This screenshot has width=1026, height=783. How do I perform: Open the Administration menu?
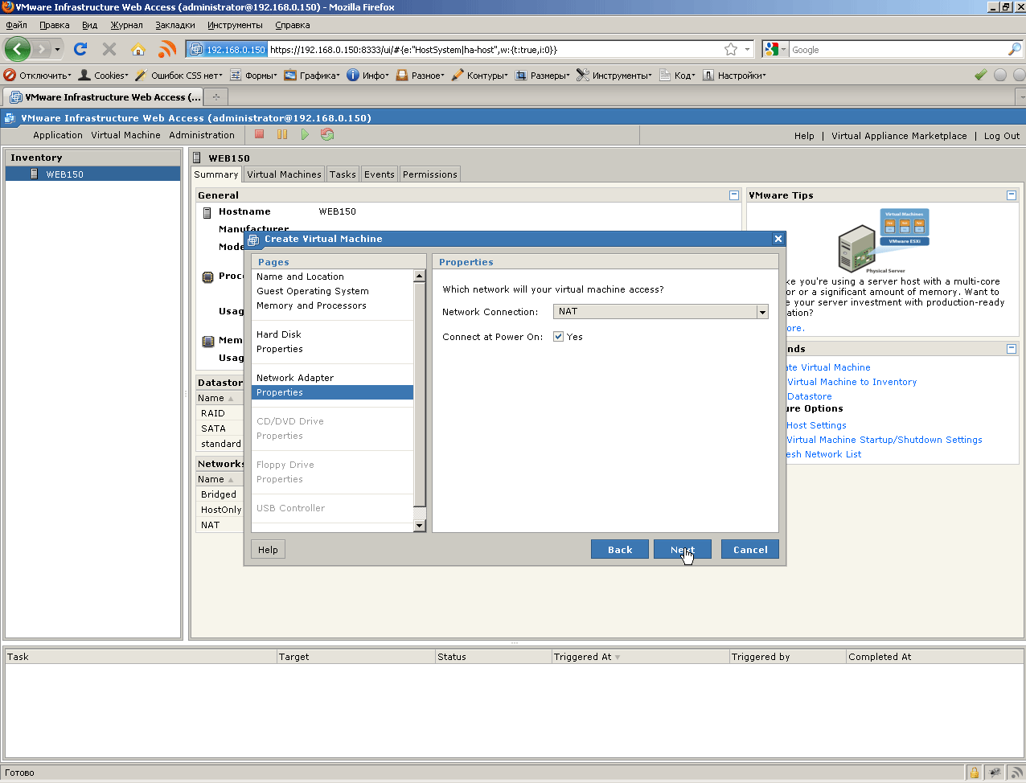[202, 135]
